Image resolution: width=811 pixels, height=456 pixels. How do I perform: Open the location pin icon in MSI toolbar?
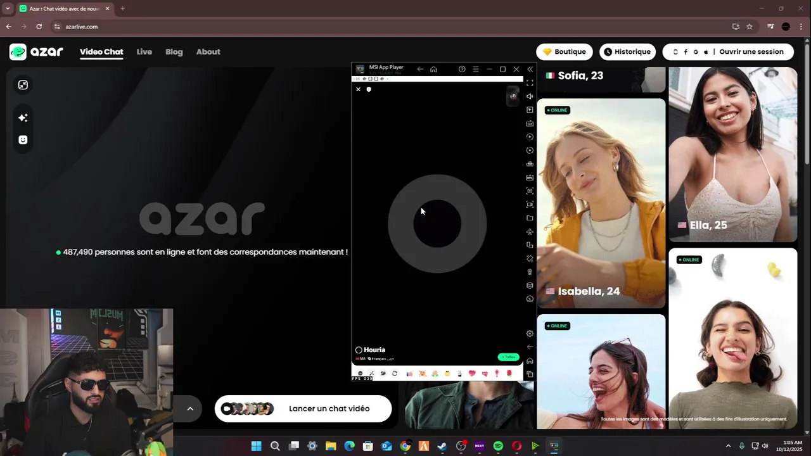point(530,272)
